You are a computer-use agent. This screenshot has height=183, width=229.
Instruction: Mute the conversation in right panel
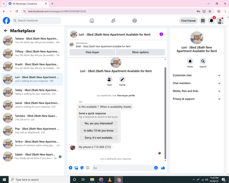[190, 61]
